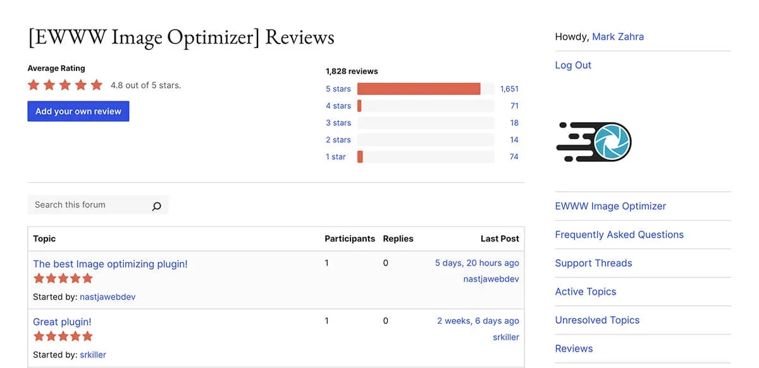
Task: Click the search magnifier icon
Action: pyautogui.click(x=156, y=205)
